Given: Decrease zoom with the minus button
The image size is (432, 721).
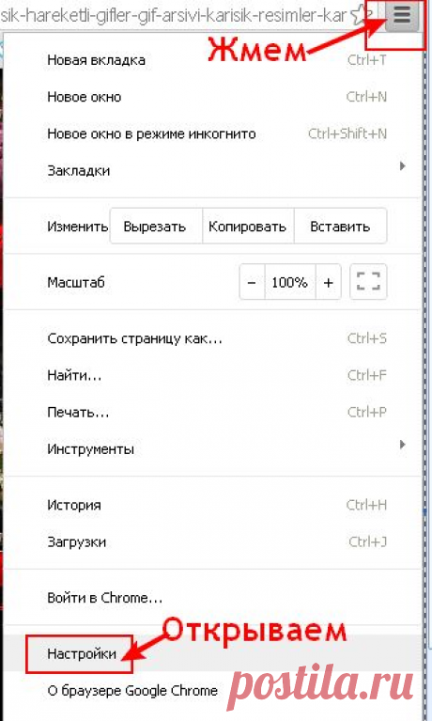Looking at the screenshot, I should [x=252, y=282].
